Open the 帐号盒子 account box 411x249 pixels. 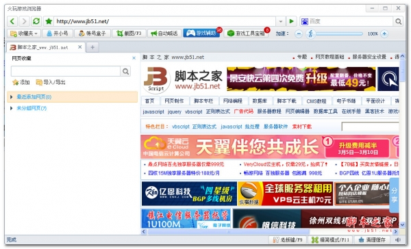coord(92,34)
